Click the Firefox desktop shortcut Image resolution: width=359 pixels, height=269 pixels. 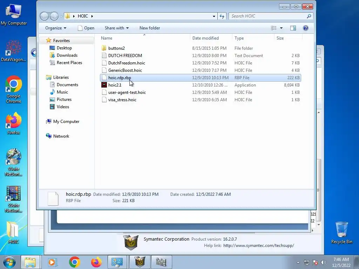(x=14, y=124)
